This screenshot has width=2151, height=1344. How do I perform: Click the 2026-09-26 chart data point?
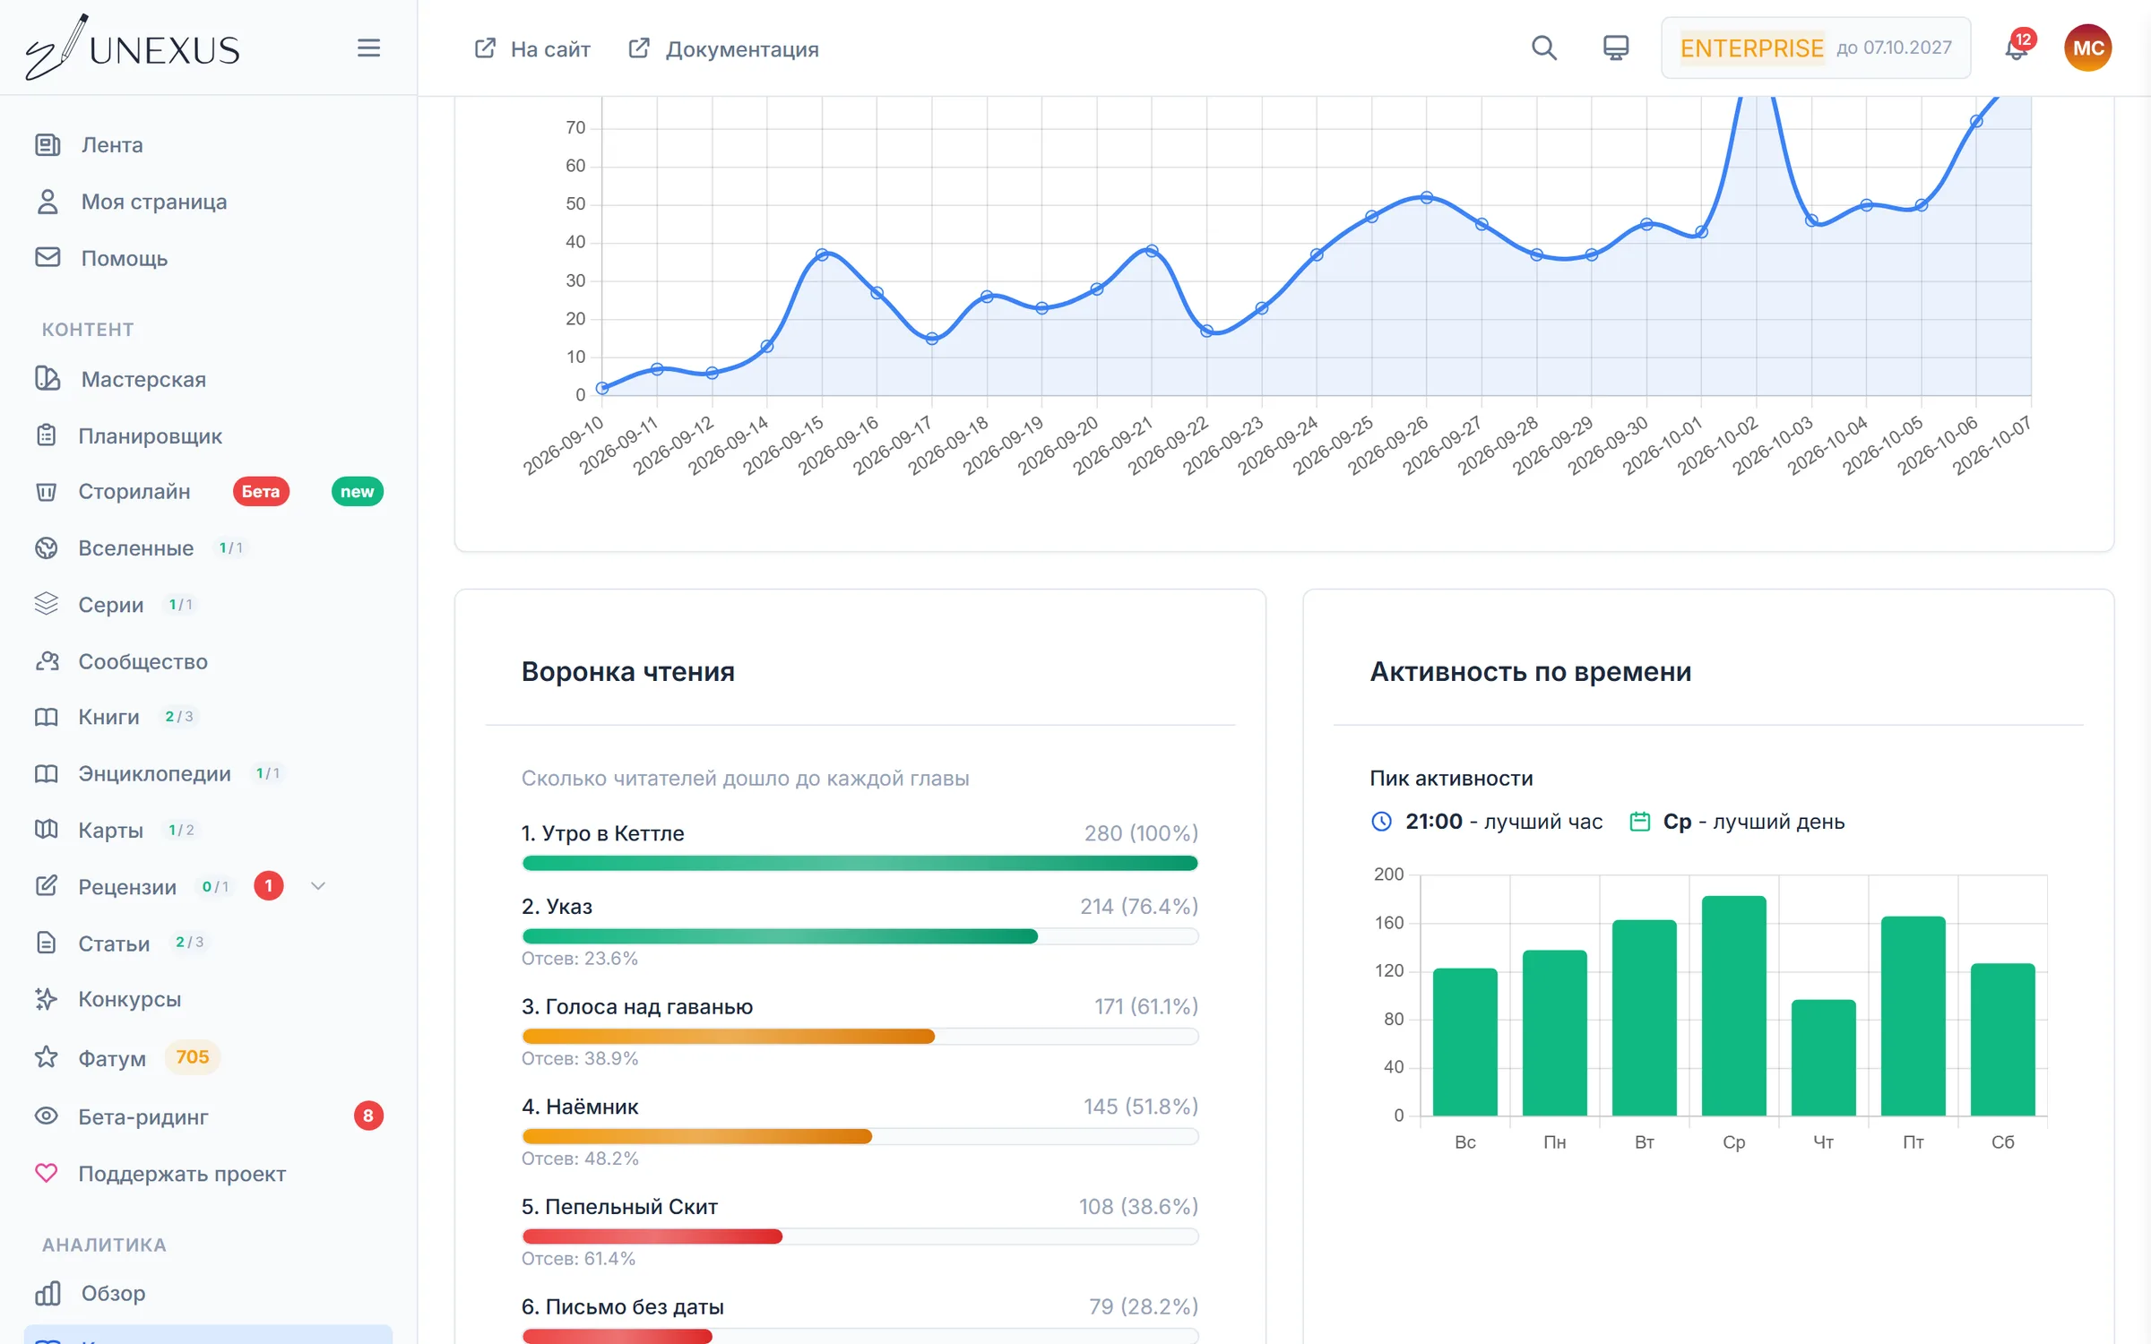tap(1426, 197)
